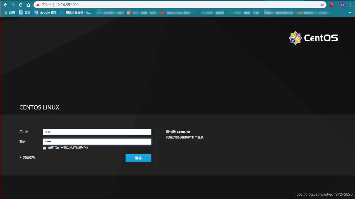The image size is (355, 199).
Task: Bookmark the page via star icon
Action: click(322, 4)
